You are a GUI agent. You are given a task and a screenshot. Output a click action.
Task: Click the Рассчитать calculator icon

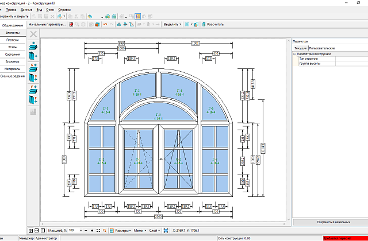204,24
